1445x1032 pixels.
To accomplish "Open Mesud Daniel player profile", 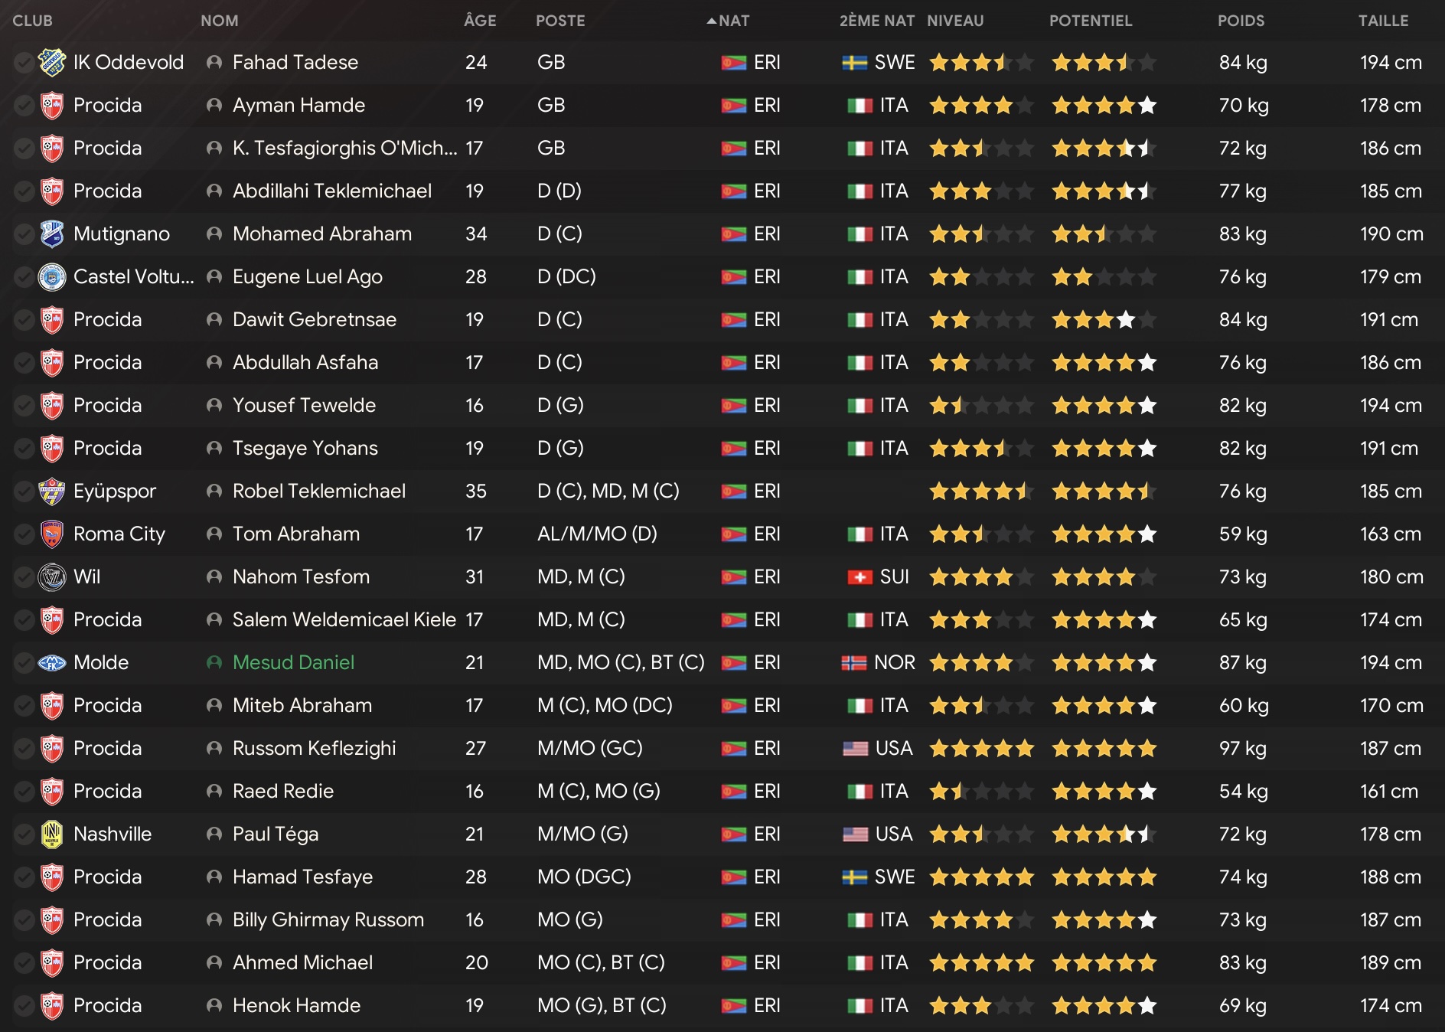I will [x=293, y=663].
